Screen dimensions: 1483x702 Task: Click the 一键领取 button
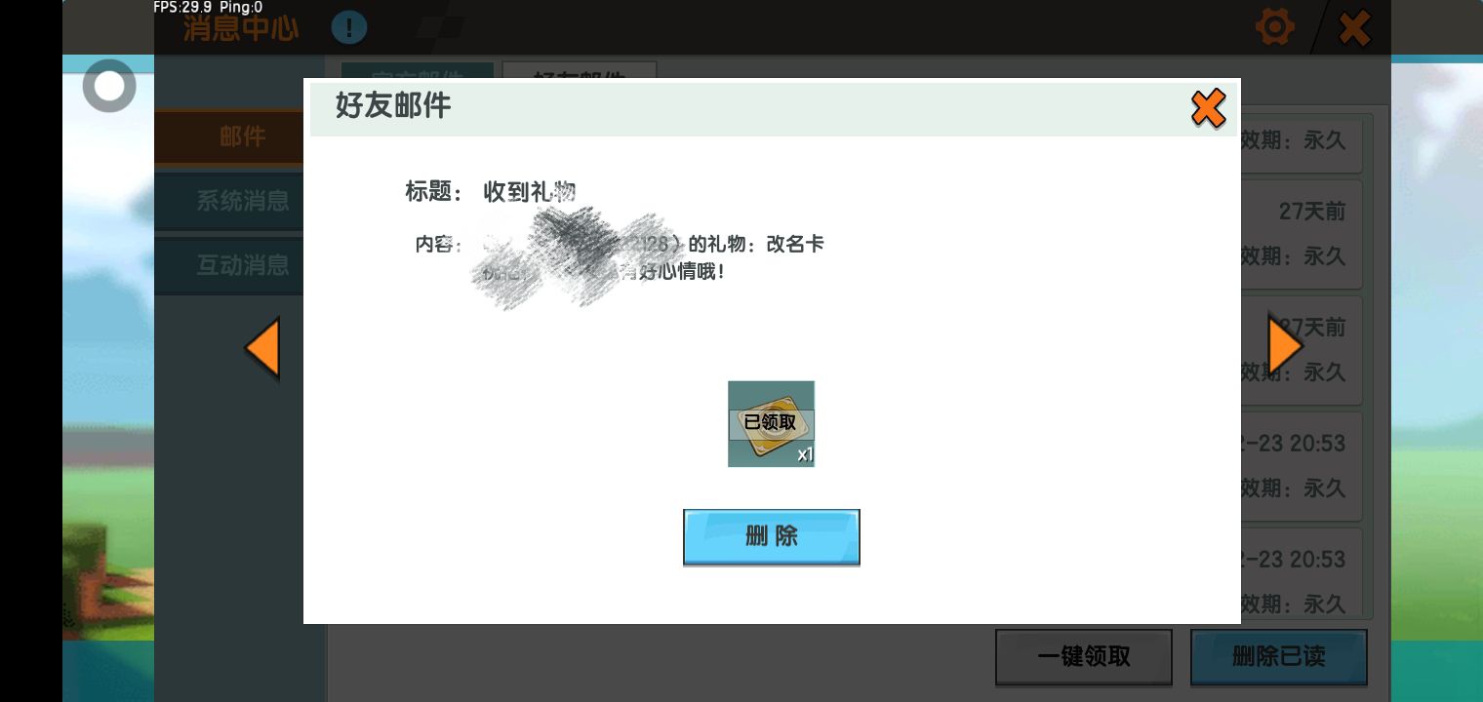point(1083,656)
